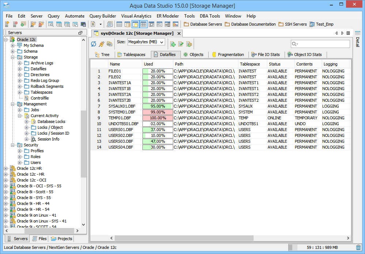The height and width of the screenshot is (254, 365).
Task: Click the list-form layout toolbar icon
Action: [159, 24]
